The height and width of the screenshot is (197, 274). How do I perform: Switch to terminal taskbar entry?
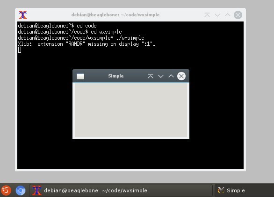click(x=121, y=190)
